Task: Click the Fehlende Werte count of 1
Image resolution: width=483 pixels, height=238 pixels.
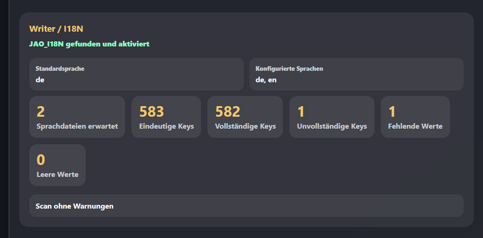Action: coord(392,111)
